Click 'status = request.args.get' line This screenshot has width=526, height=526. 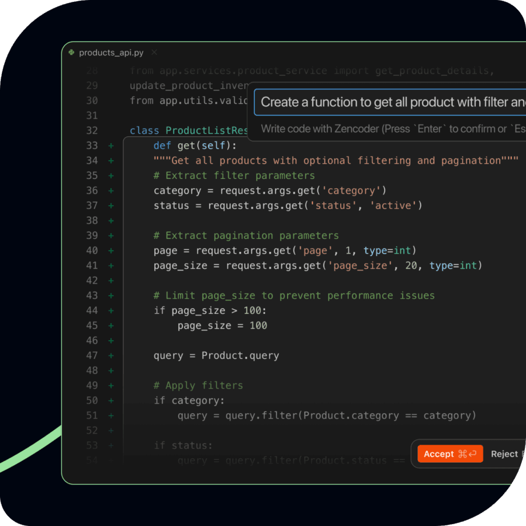(288, 205)
